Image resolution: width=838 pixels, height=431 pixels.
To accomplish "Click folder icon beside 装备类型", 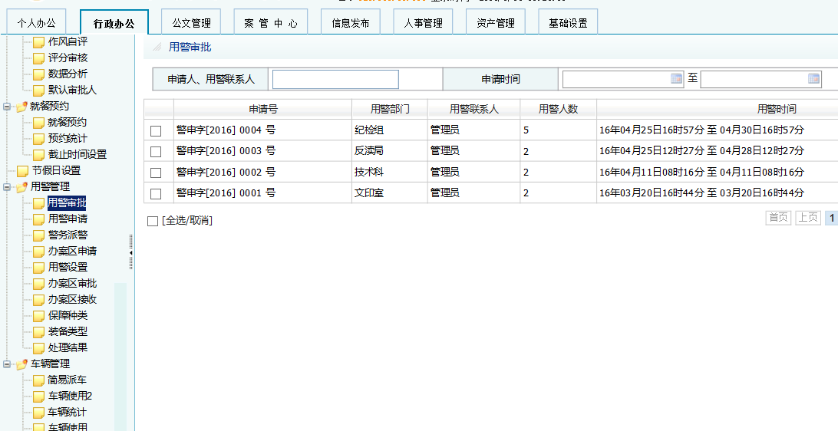I will coord(38,331).
